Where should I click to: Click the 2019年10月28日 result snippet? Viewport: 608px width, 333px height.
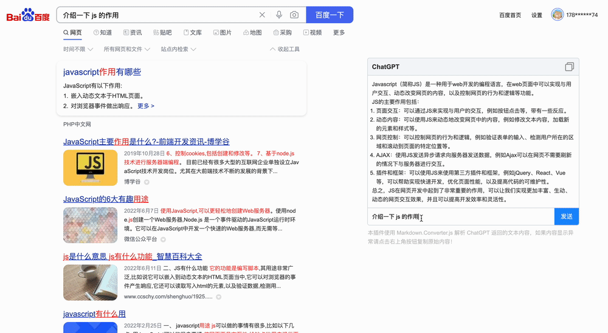212,162
